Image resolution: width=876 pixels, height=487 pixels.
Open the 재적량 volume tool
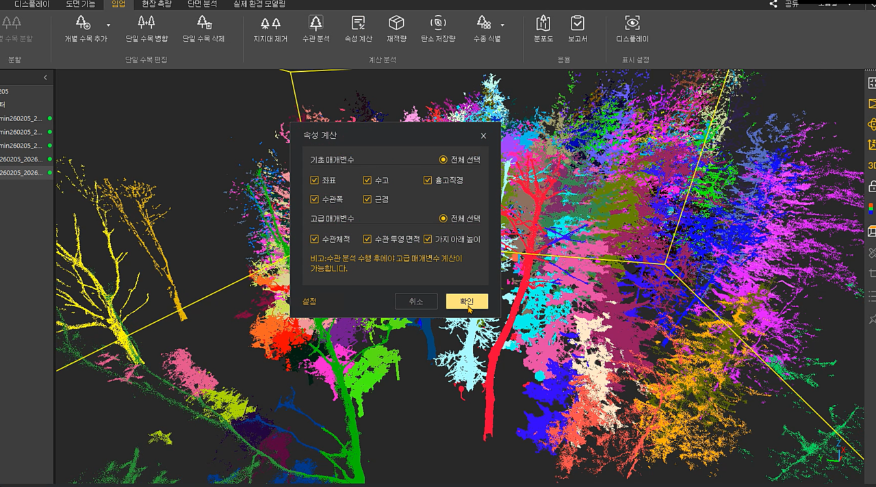tap(396, 30)
